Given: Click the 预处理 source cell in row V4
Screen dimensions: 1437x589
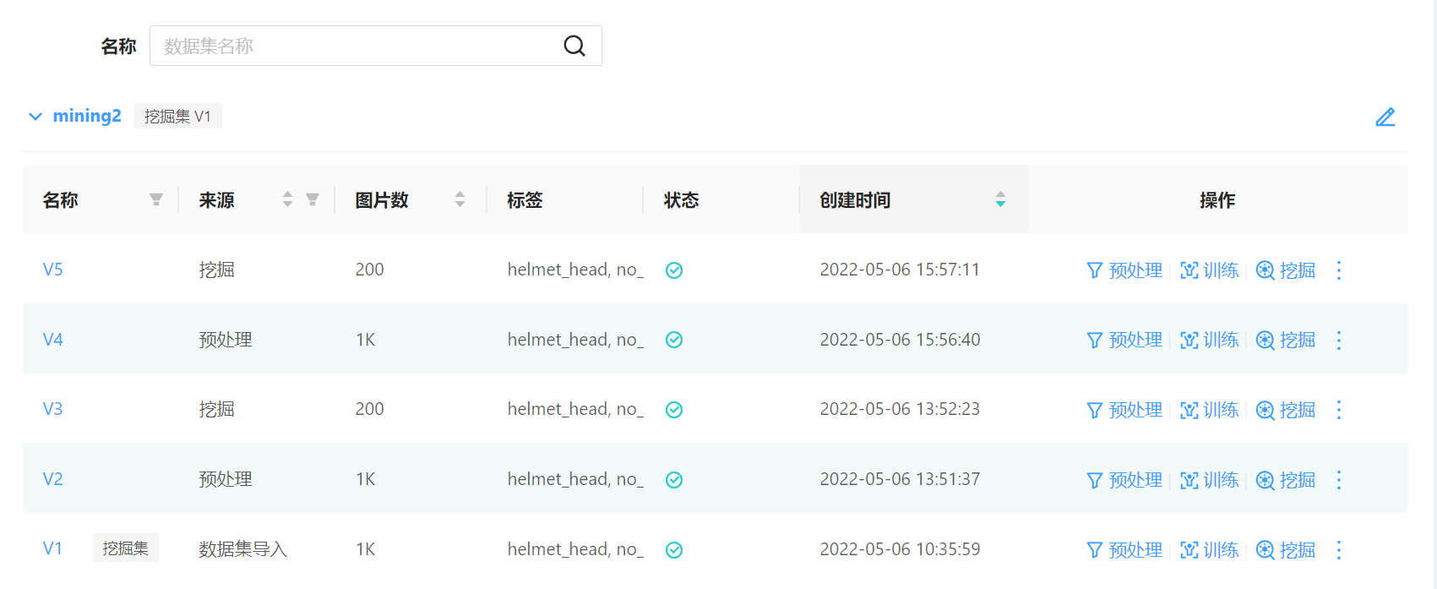Looking at the screenshot, I should click(x=226, y=340).
